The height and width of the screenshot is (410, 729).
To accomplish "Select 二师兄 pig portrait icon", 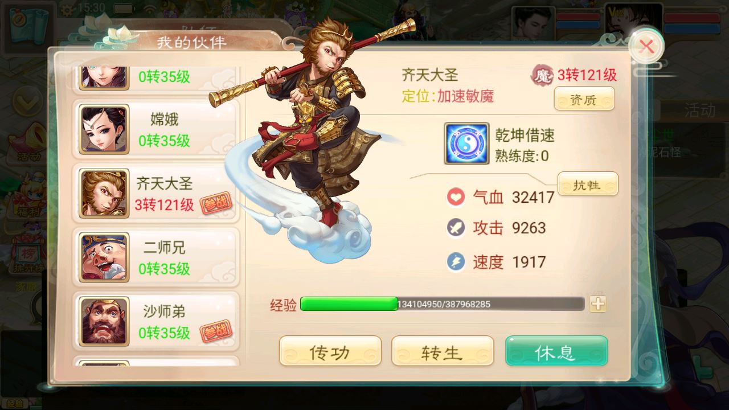I will (x=104, y=257).
